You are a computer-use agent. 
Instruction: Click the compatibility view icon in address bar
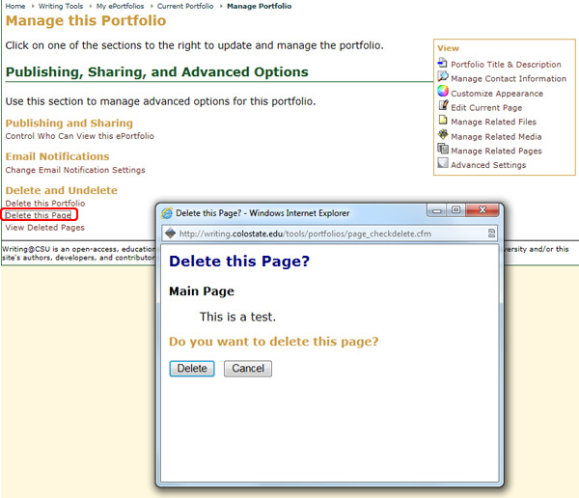[x=491, y=234]
